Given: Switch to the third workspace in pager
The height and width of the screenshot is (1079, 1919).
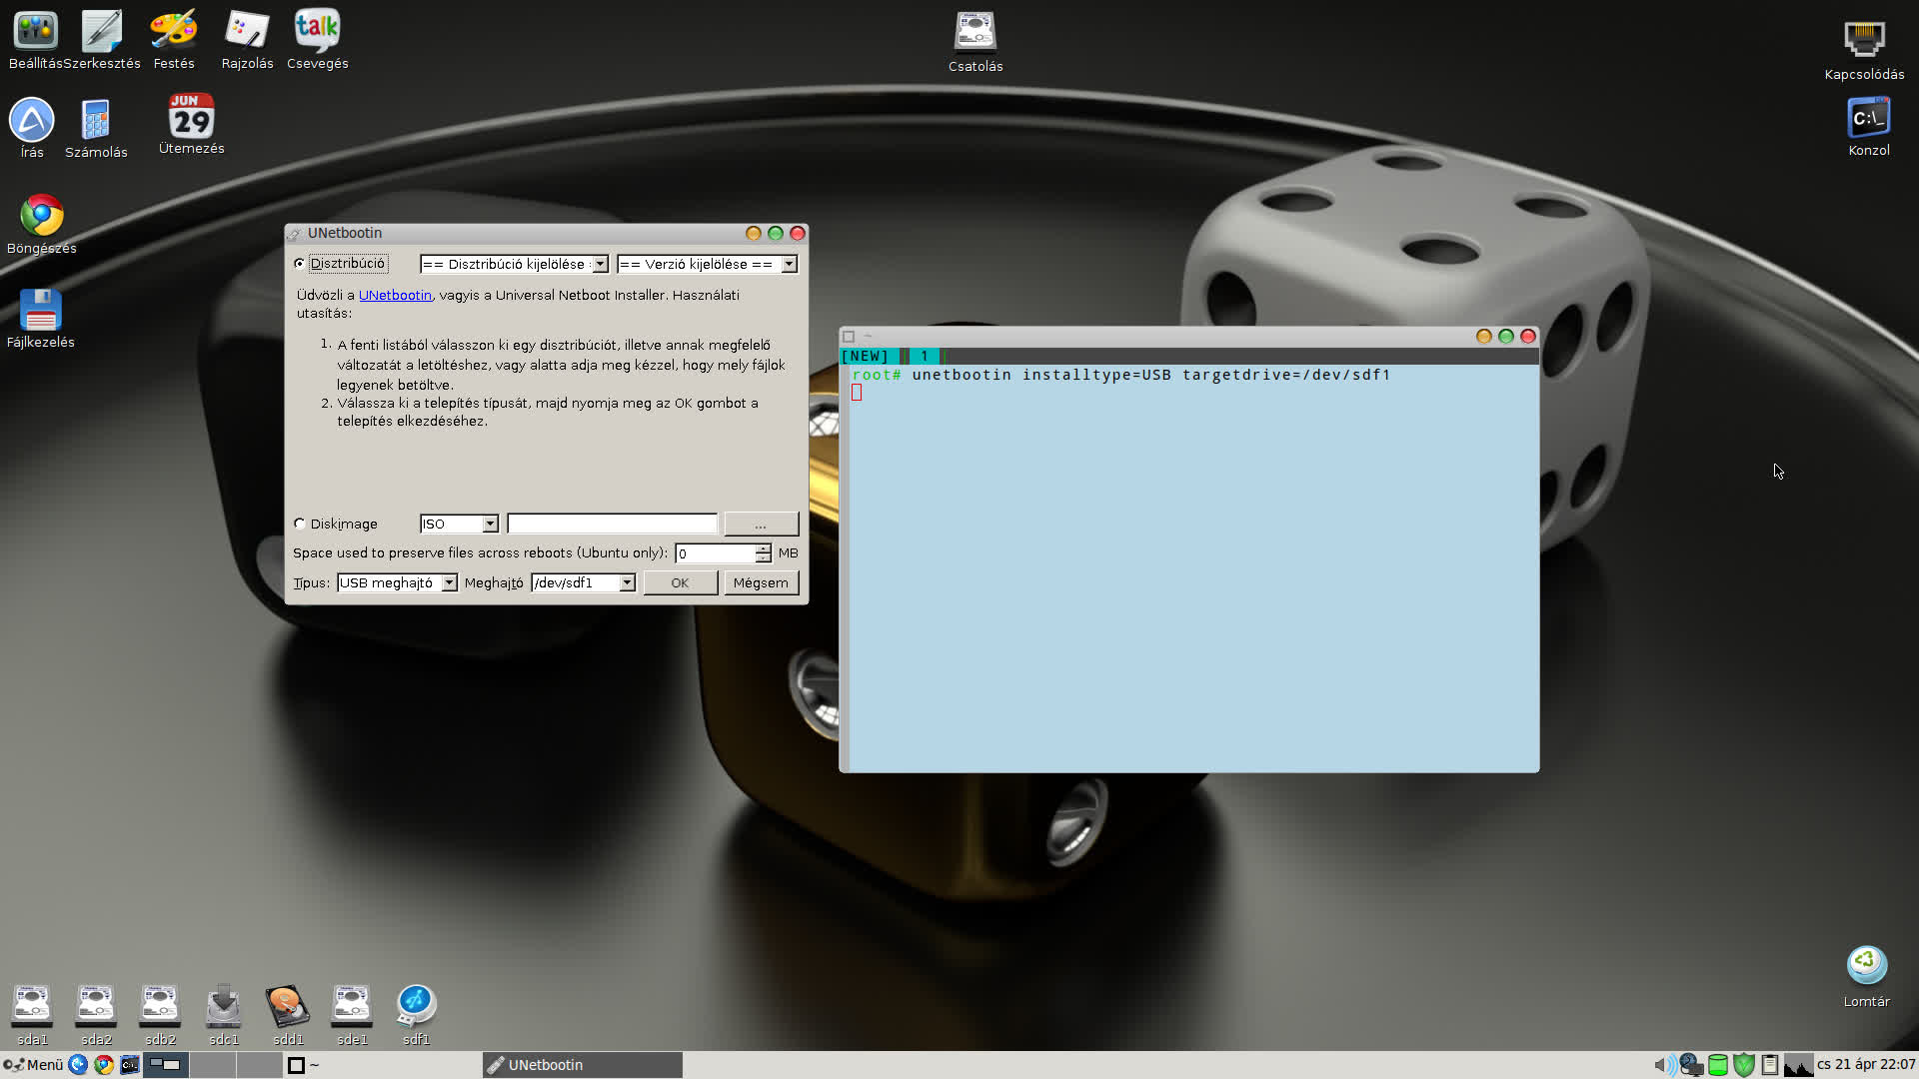Looking at the screenshot, I should pyautogui.click(x=259, y=1065).
